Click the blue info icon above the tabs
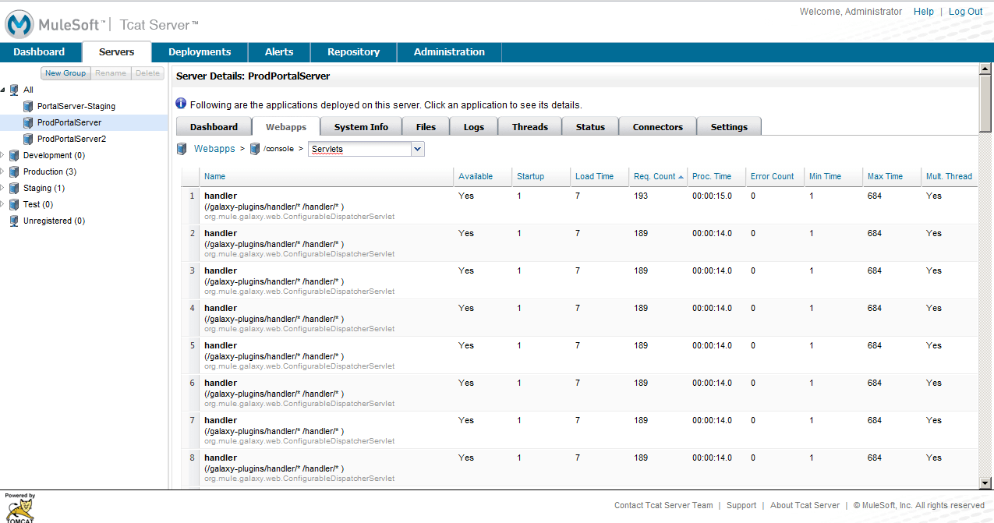The height and width of the screenshot is (523, 994). coord(181,104)
